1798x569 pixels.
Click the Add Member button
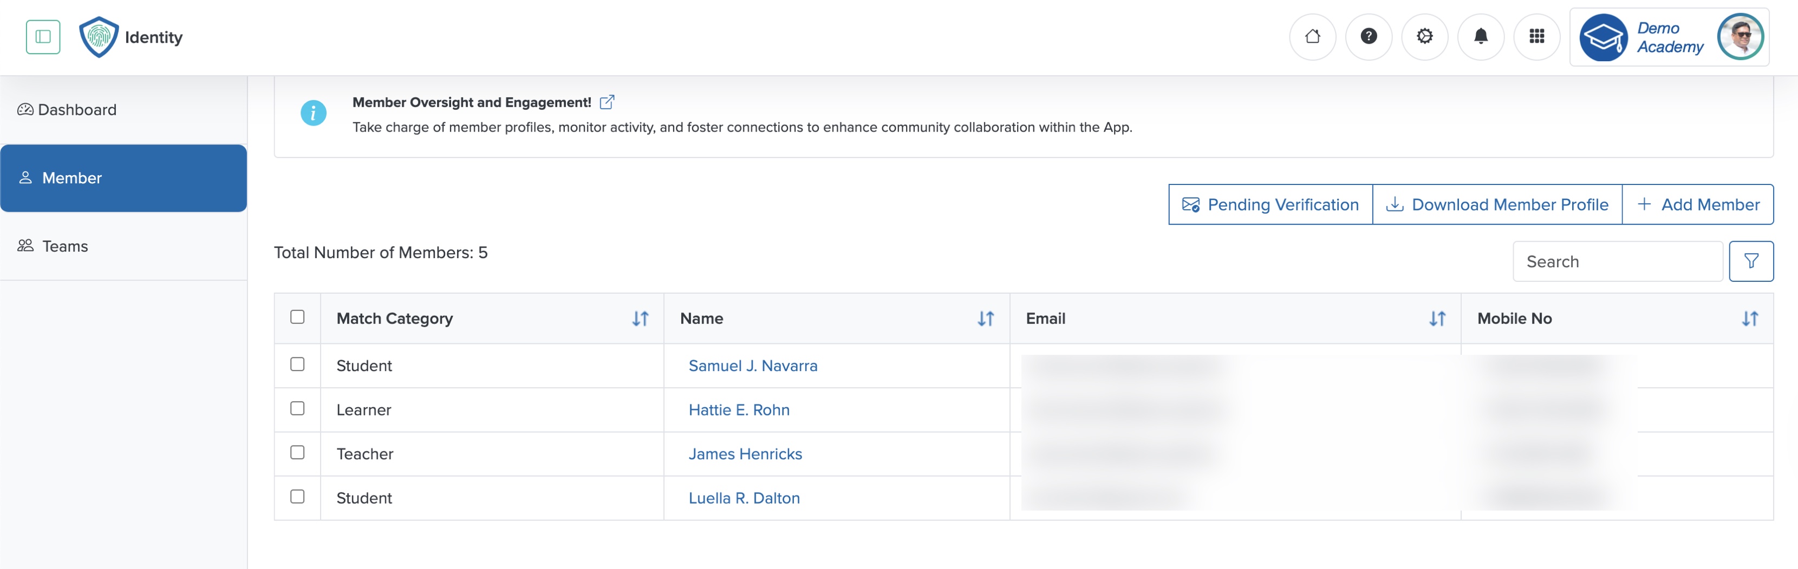click(1698, 204)
